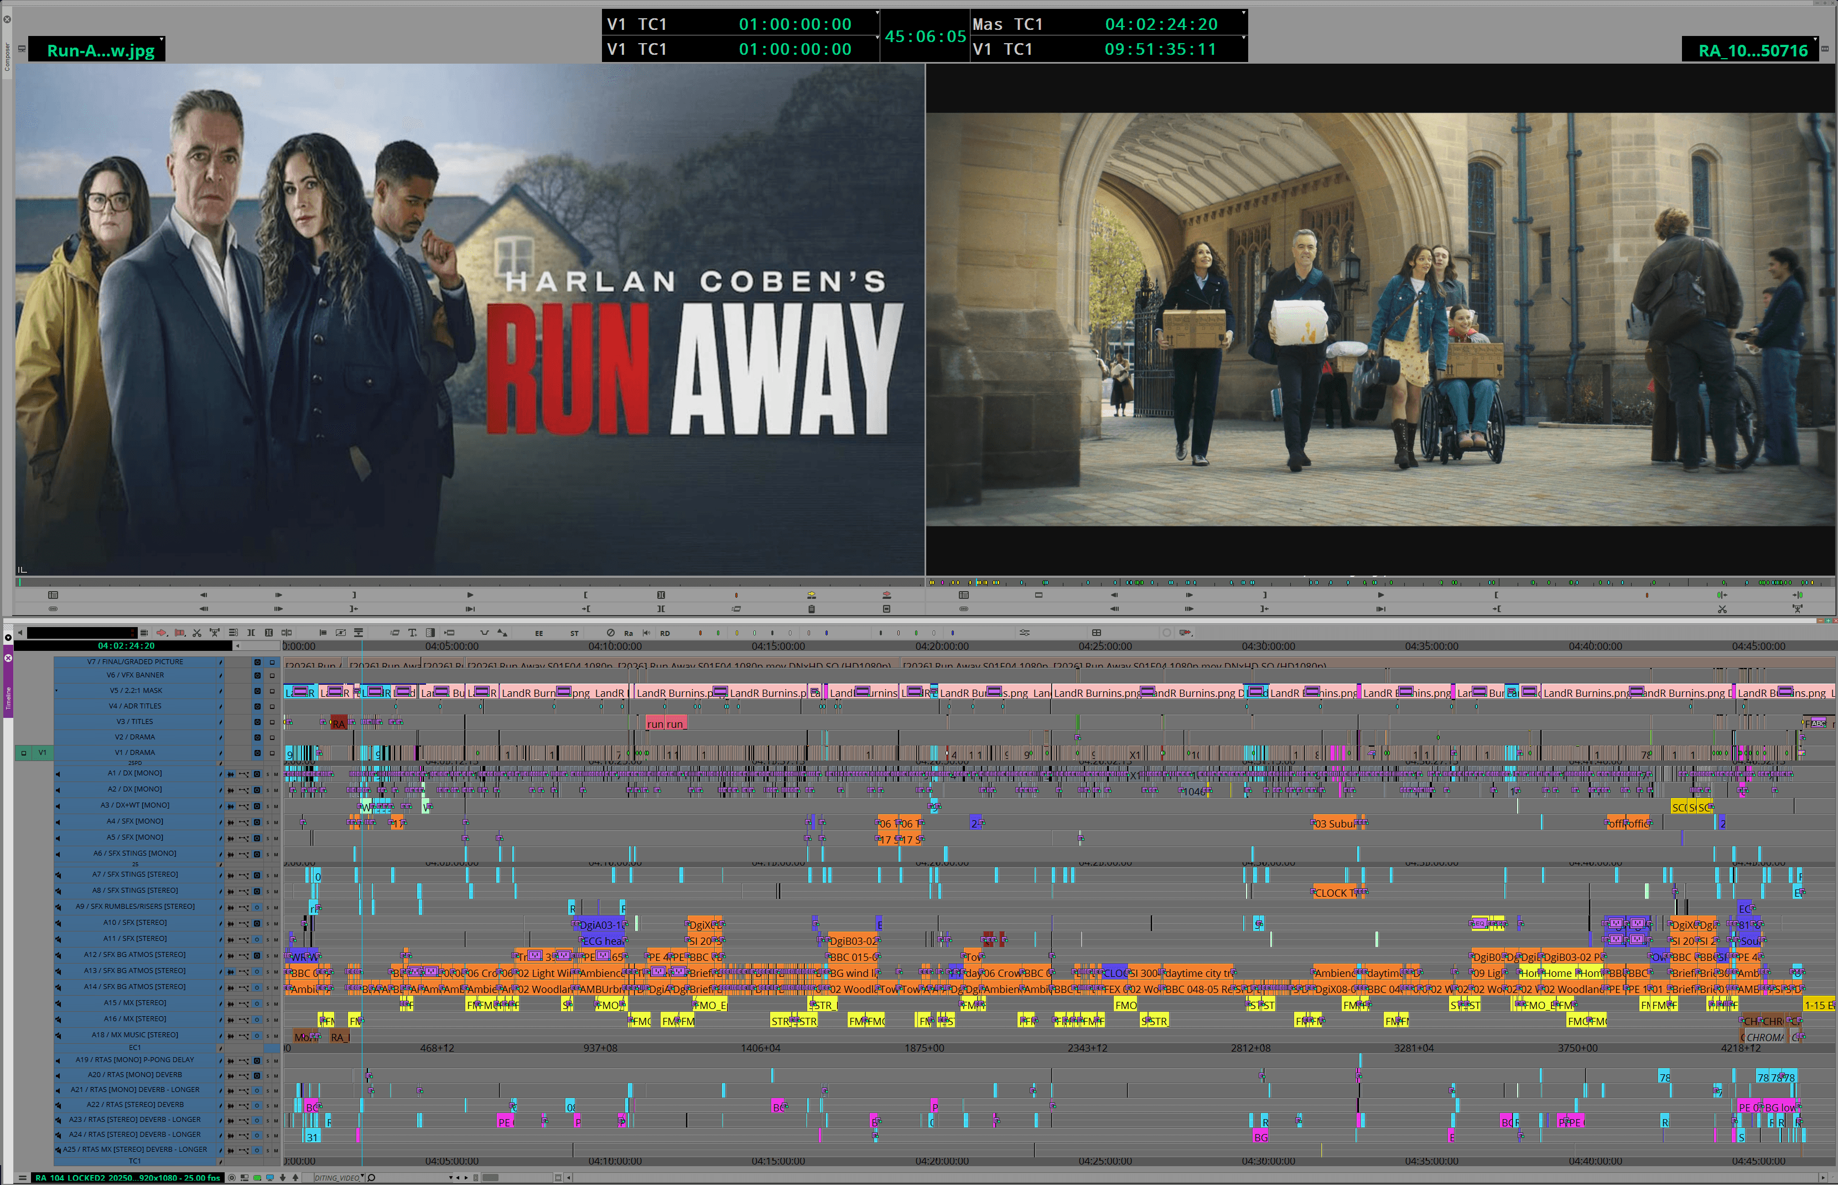
Task: Click the timeline horizontal scale slider at bottom
Action: 490,1177
